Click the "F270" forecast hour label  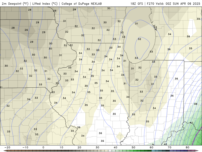(x=150, y=4)
